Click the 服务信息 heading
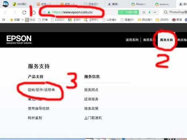 click(x=92, y=76)
